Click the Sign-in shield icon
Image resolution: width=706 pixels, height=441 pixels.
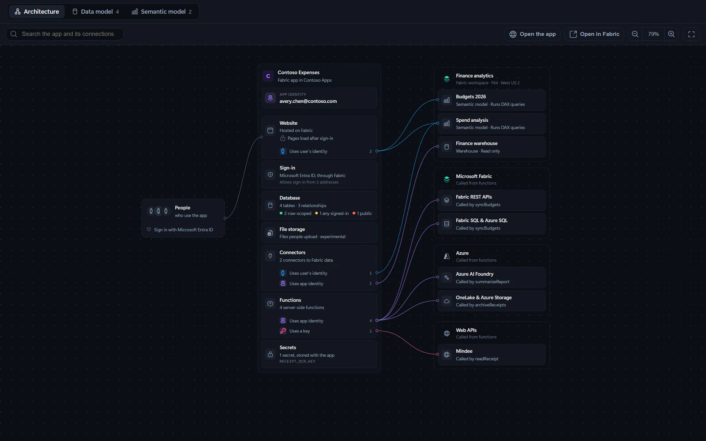(270, 175)
